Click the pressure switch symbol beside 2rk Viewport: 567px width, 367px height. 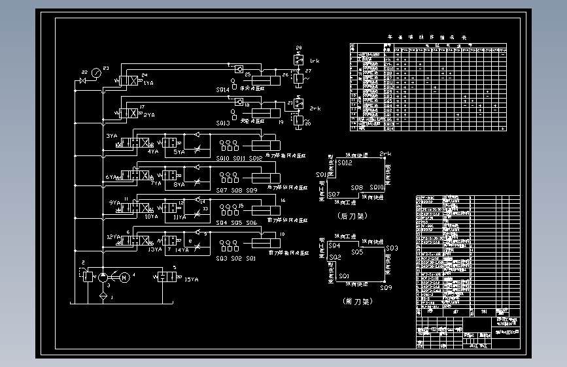click(299, 104)
